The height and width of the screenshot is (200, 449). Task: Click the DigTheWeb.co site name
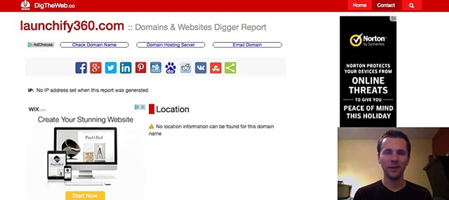(x=55, y=6)
